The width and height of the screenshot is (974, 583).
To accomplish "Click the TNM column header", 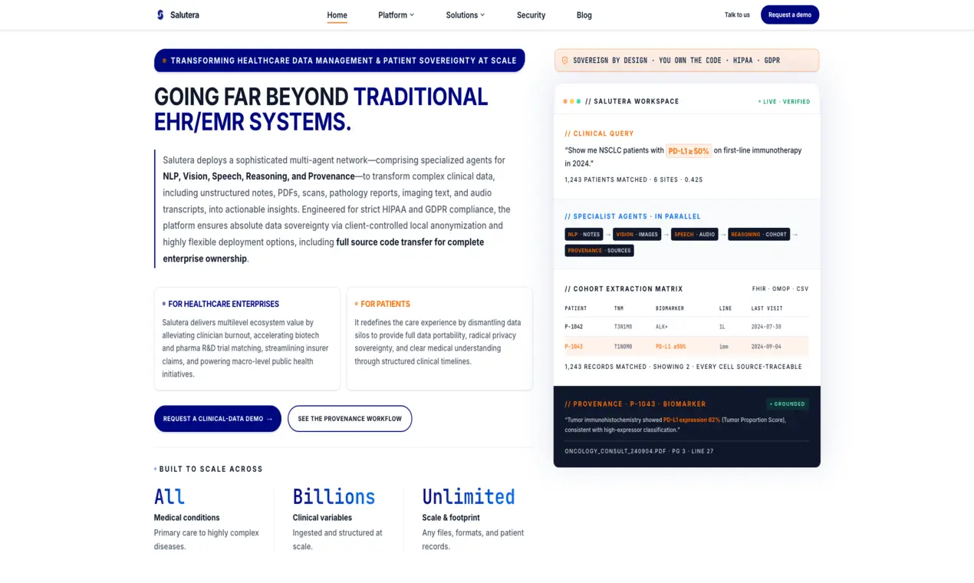I will pyautogui.click(x=618, y=308).
